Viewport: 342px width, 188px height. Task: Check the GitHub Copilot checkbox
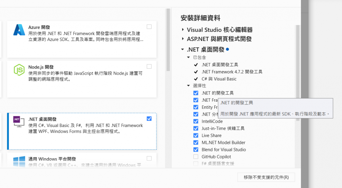196,157
